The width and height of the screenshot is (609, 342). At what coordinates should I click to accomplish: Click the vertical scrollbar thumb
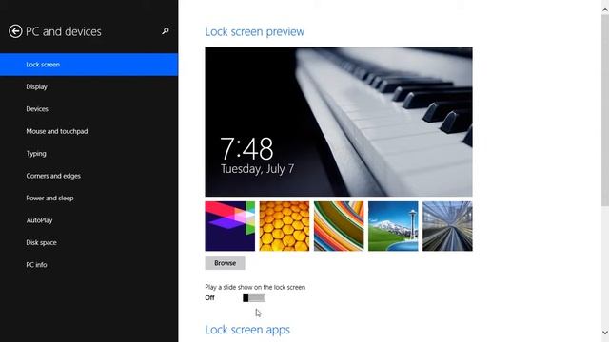[605, 111]
